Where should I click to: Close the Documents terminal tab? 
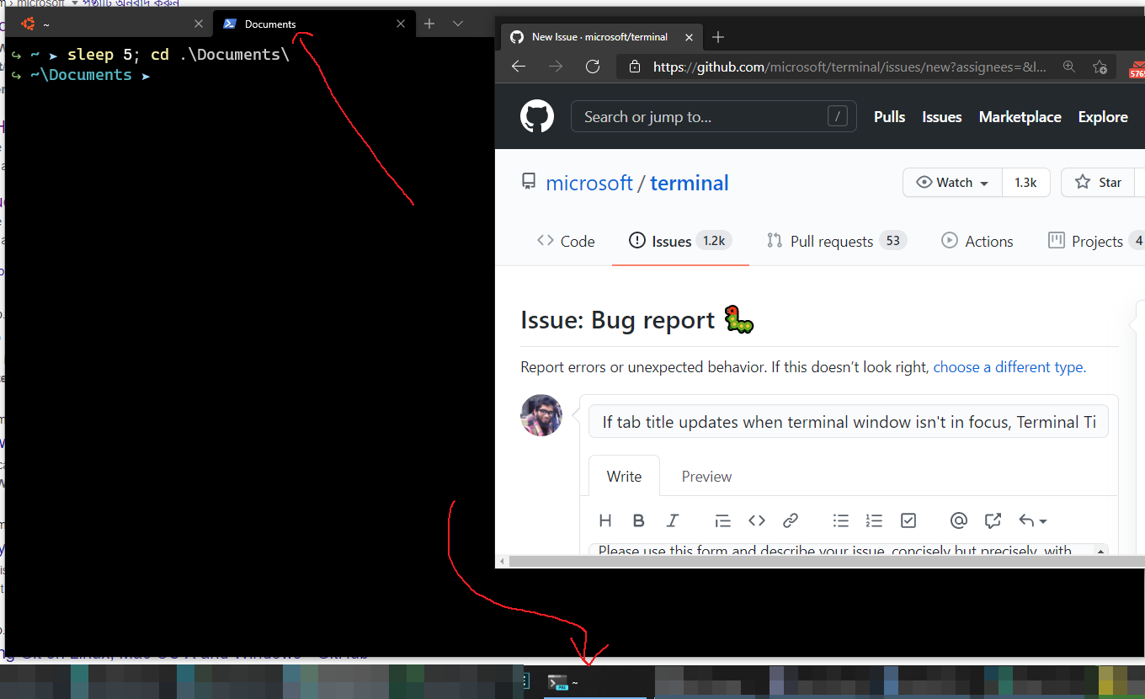(x=402, y=24)
